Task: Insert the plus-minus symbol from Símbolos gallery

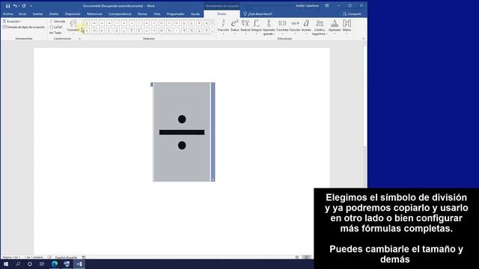Action: click(x=87, y=23)
